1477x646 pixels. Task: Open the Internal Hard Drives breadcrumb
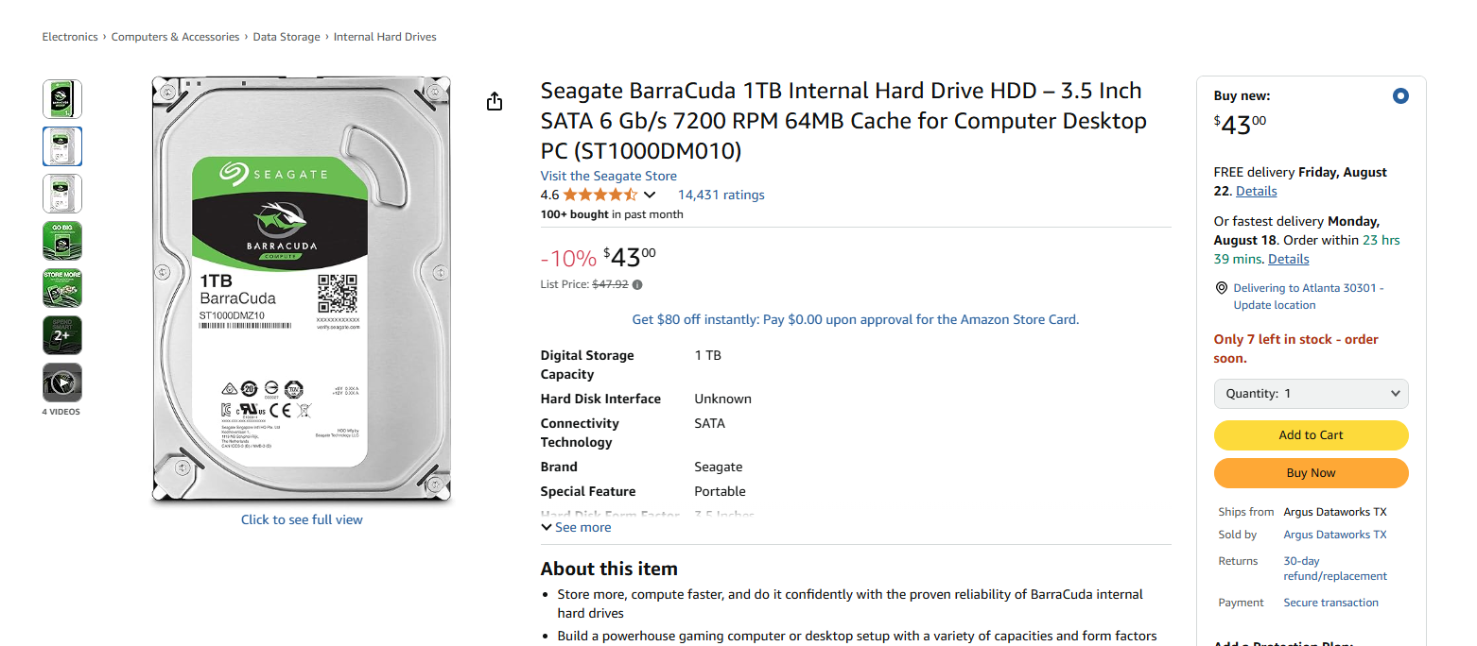[385, 37]
